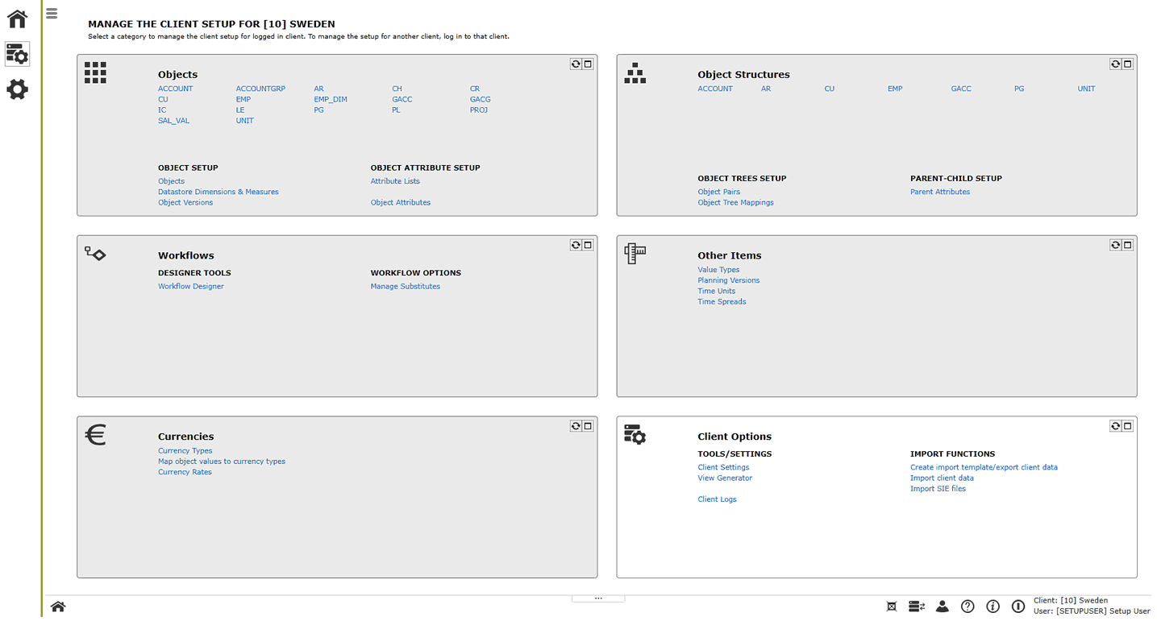Screen dimensions: 1157x621
Task: Refresh the Objects panel
Action: click(x=574, y=64)
